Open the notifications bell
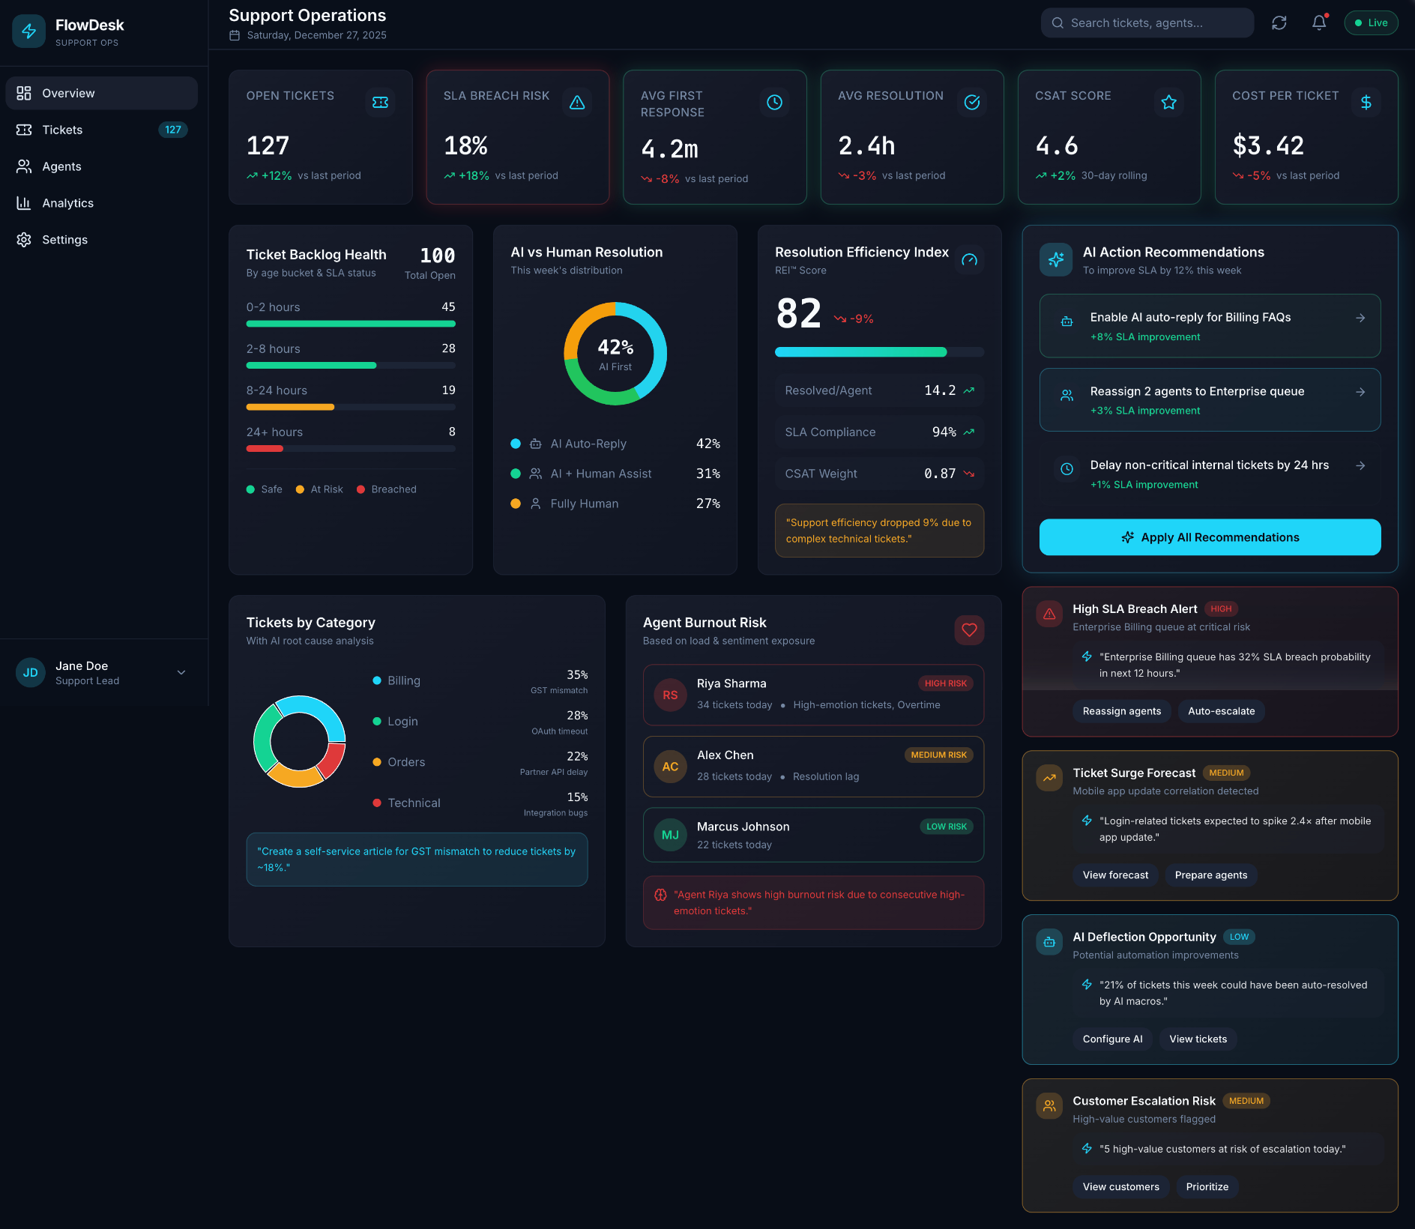This screenshot has height=1229, width=1415. pyautogui.click(x=1319, y=23)
